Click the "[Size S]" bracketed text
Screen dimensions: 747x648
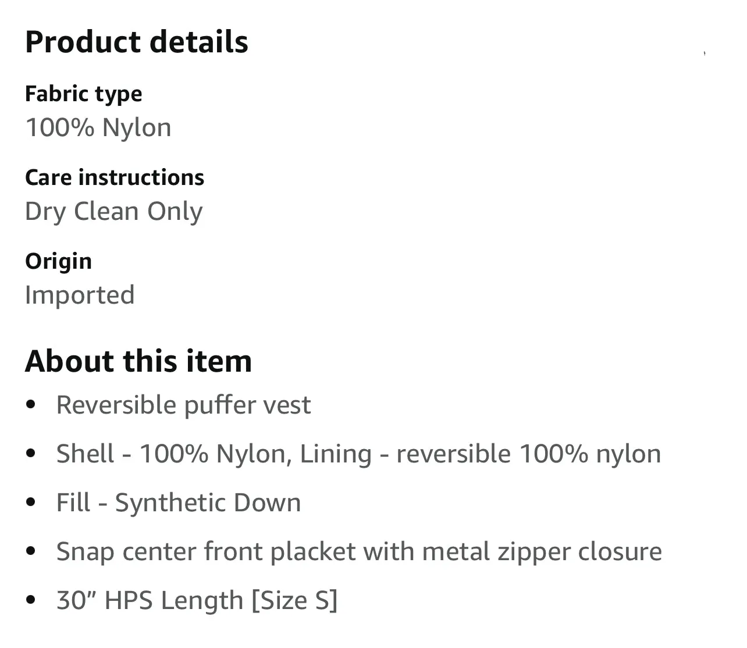click(x=294, y=601)
